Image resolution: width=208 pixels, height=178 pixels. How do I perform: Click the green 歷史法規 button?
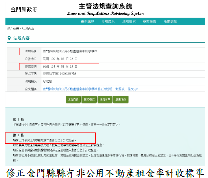(121, 99)
